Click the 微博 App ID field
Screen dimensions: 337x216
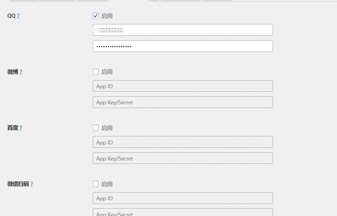[x=183, y=86]
